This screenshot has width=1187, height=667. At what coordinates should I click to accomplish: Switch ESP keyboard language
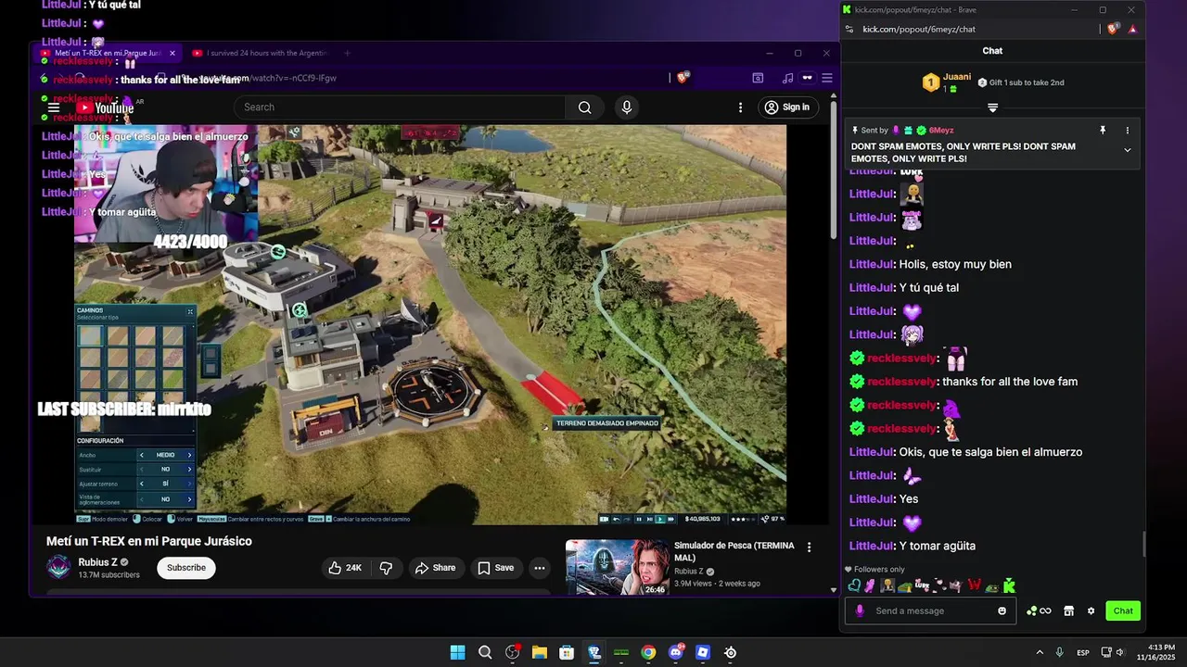[1083, 653]
